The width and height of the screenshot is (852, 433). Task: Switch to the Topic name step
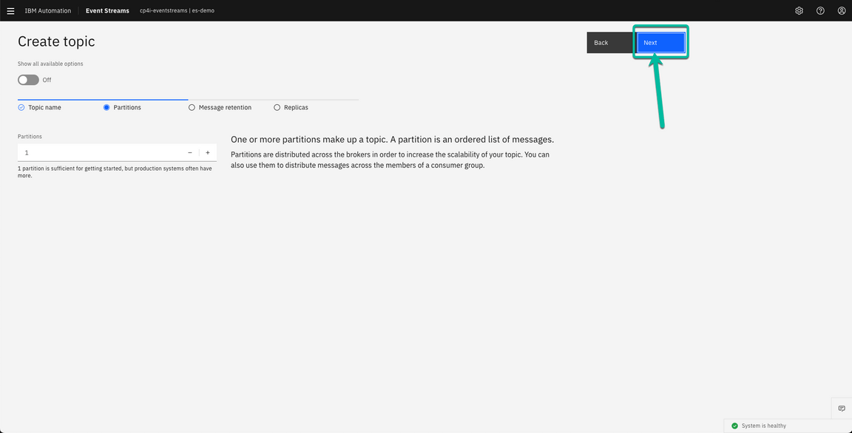pyautogui.click(x=45, y=107)
